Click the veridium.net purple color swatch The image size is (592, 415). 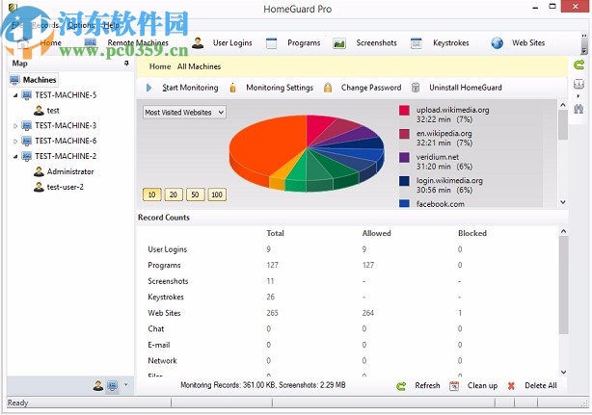(x=404, y=157)
